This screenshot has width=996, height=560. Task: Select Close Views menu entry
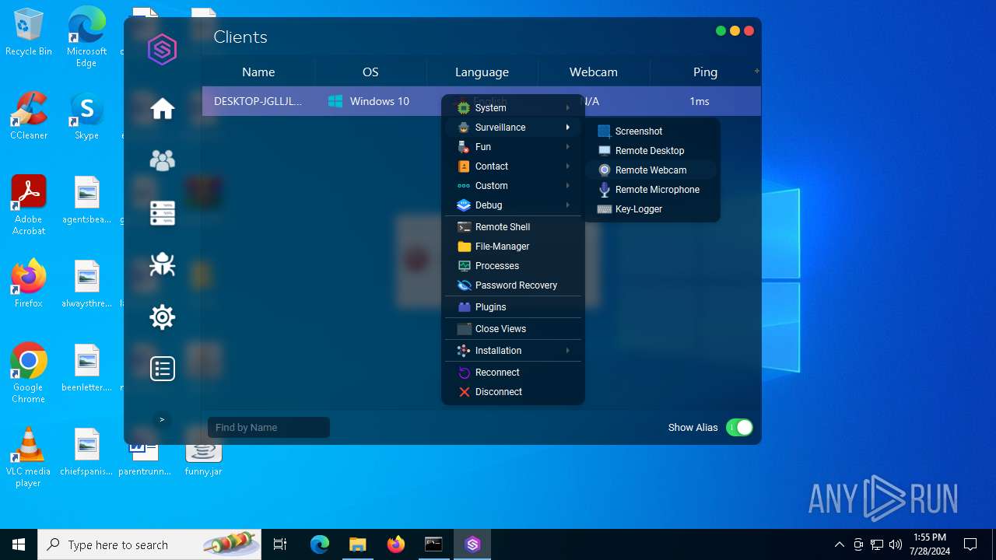(x=514, y=328)
